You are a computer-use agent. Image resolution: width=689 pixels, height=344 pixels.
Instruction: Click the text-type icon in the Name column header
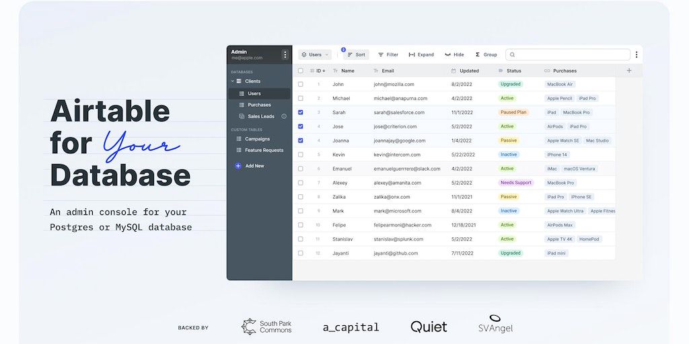click(335, 71)
